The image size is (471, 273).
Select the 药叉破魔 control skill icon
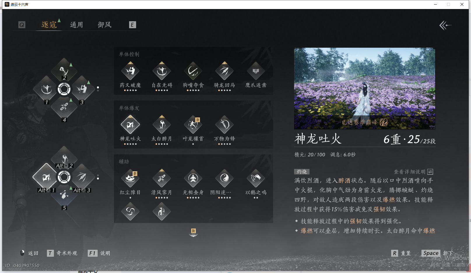[130, 71]
